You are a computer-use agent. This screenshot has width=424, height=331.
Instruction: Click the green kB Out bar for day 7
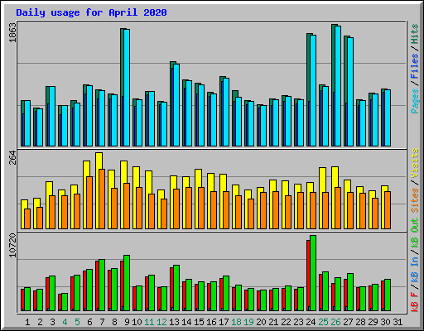point(102,285)
